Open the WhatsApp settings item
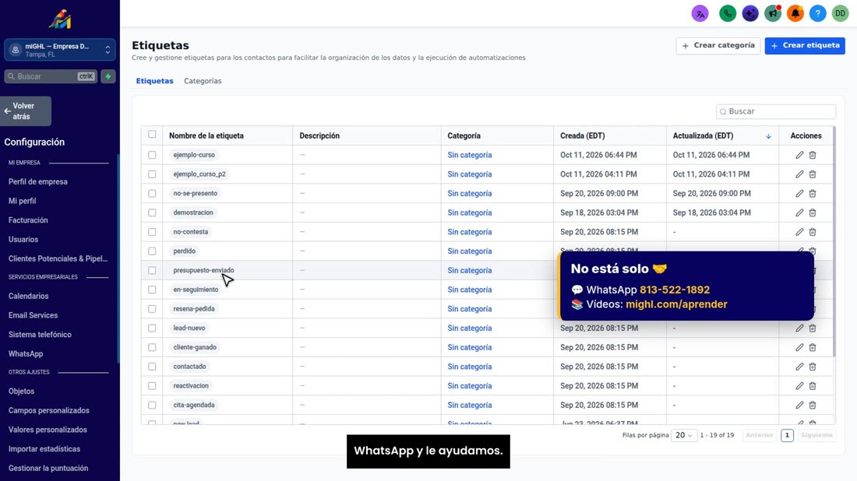 tap(26, 354)
